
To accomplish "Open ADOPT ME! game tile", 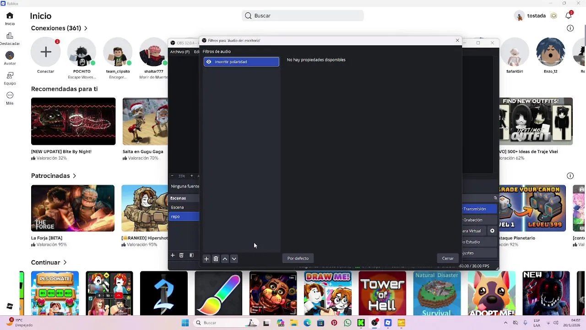I will tap(491, 293).
